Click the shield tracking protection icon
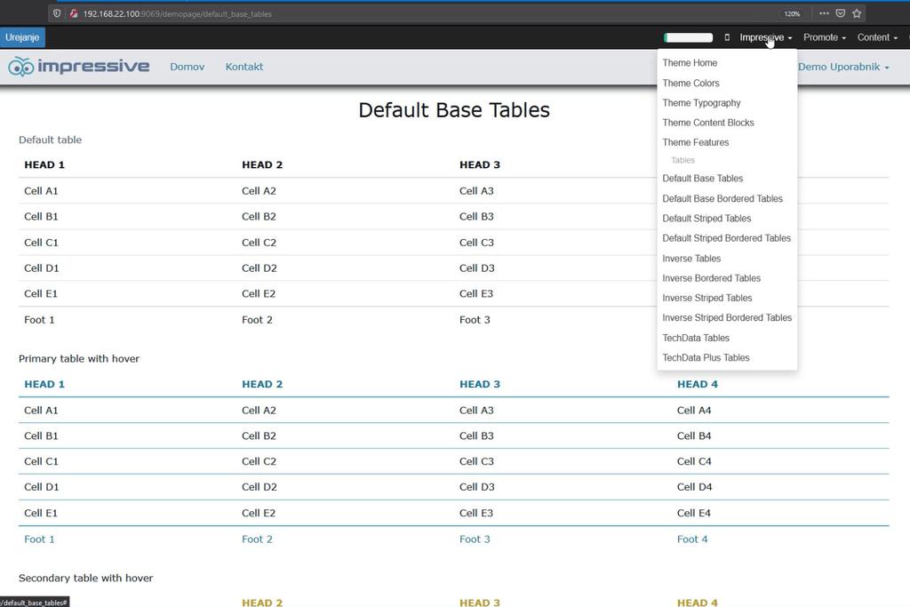 (57, 13)
